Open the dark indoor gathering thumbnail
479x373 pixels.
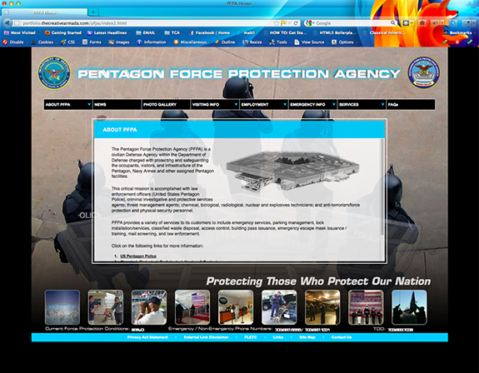(x=322, y=307)
